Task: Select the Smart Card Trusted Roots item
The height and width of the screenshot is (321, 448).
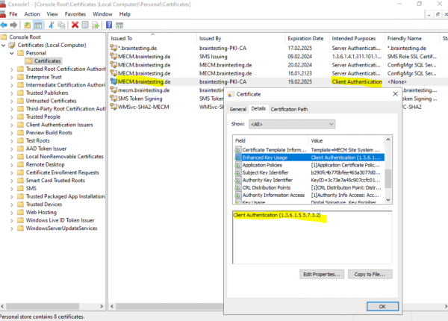Action: pyautogui.click(x=55, y=181)
